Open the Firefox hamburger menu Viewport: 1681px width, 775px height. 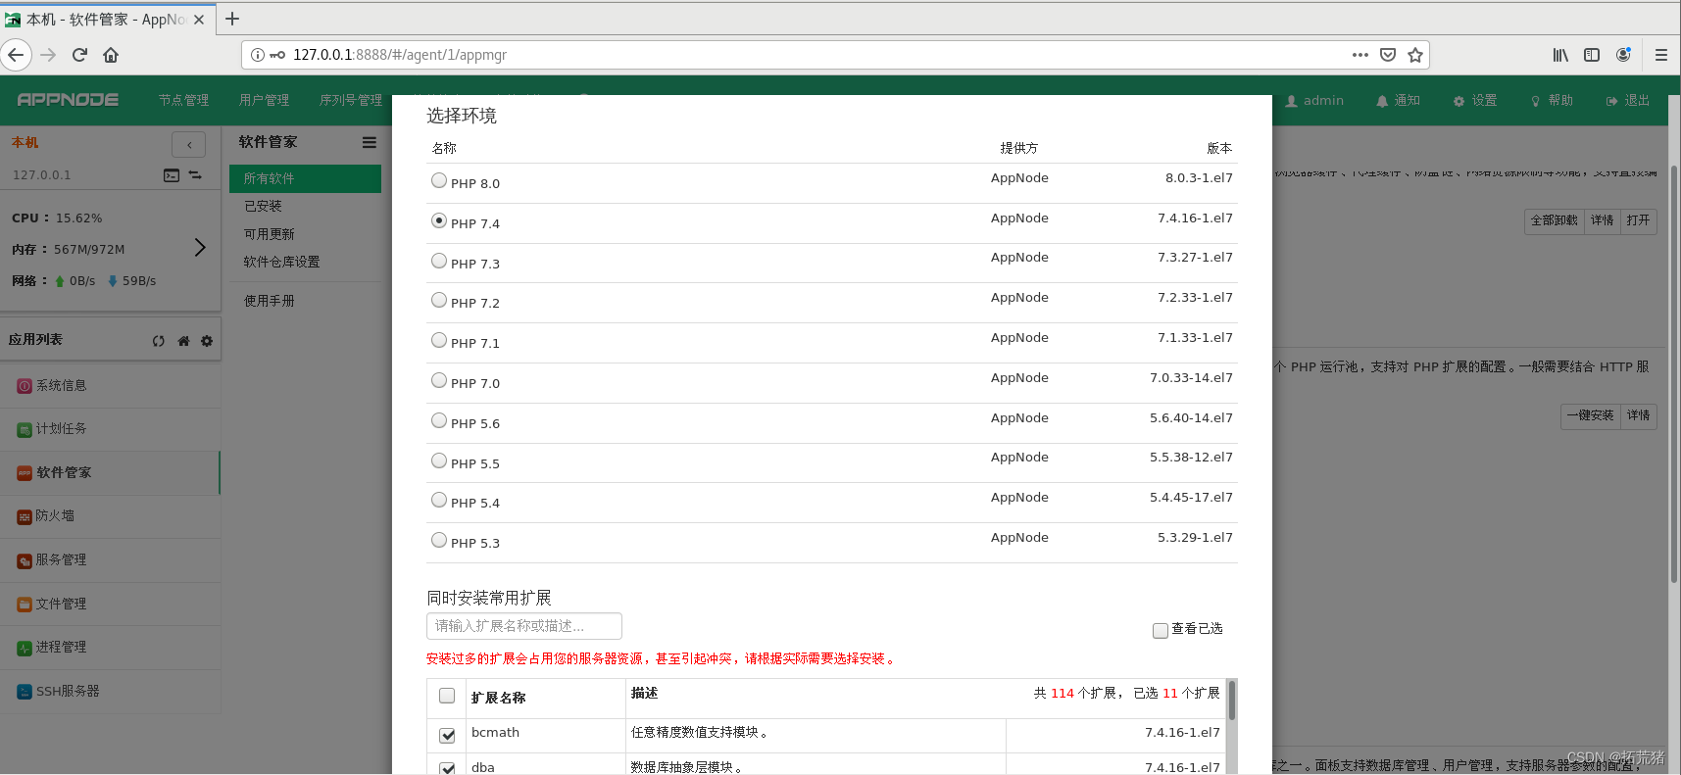tap(1660, 55)
